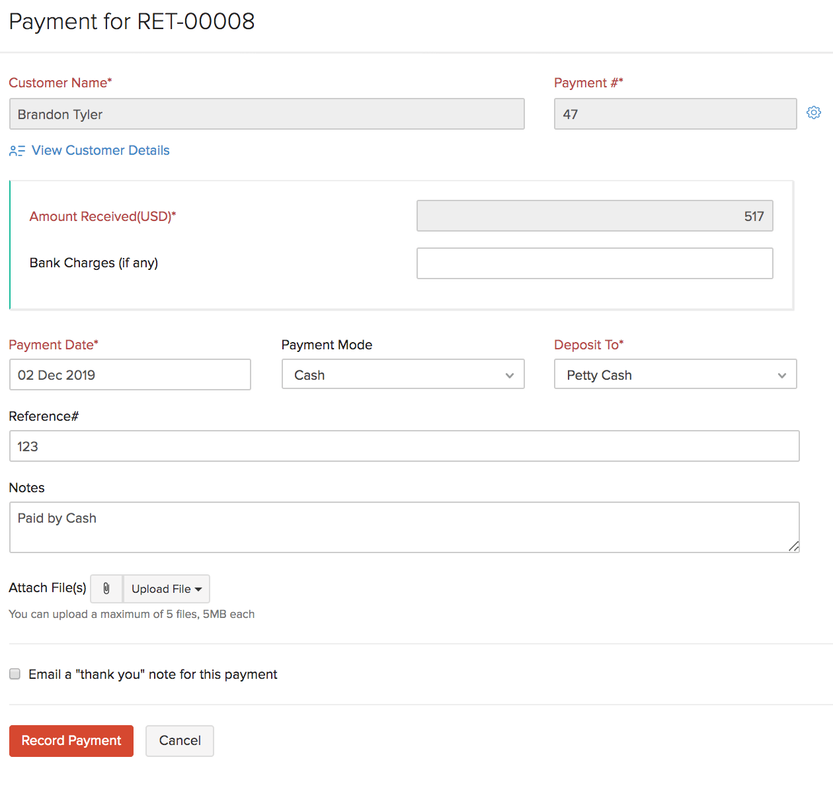Select the Customer Name field with Brandon Tyler
Image resolution: width=833 pixels, height=790 pixels.
pos(266,114)
